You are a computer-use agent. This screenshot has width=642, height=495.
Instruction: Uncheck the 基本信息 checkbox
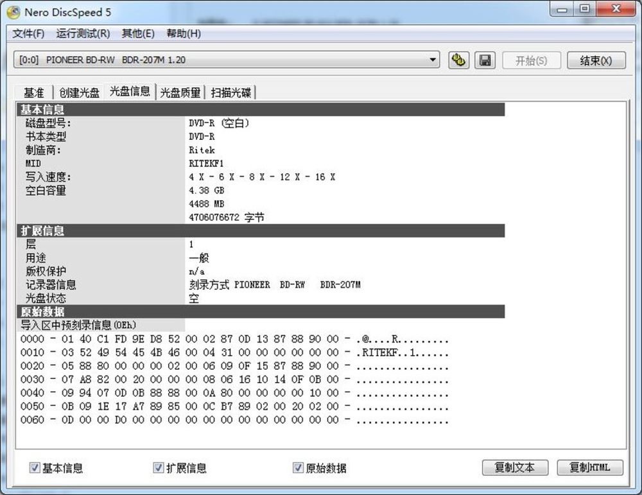35,467
